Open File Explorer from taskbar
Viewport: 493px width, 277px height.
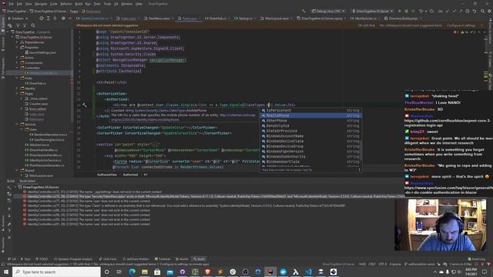[145, 272]
